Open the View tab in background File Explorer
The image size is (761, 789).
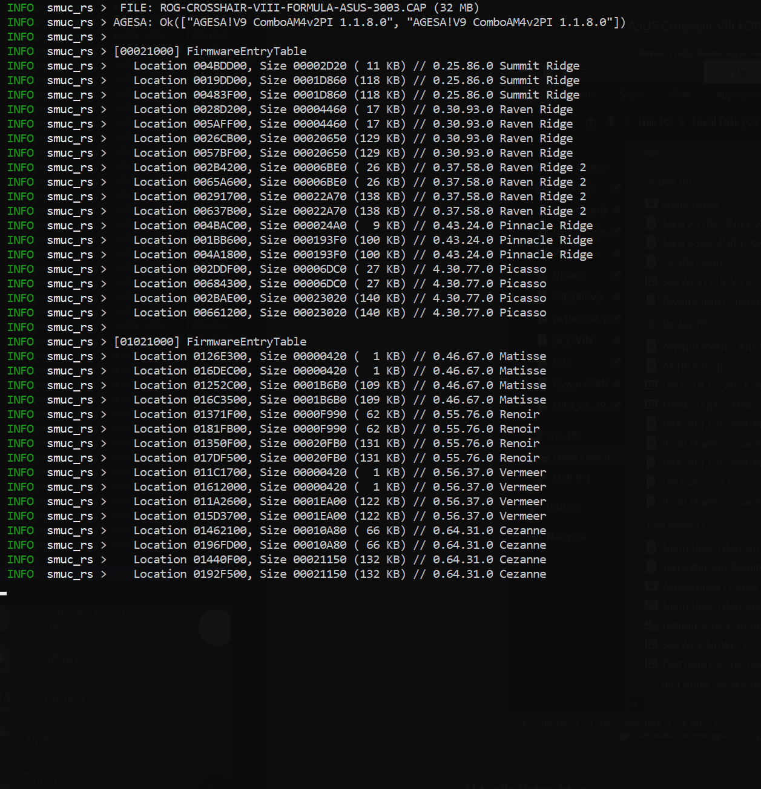point(679,94)
